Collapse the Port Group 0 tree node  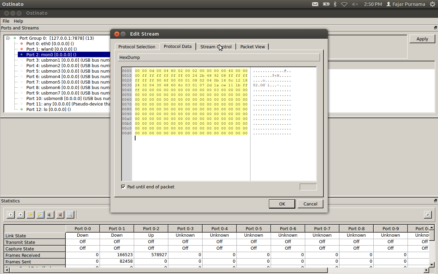pos(8,38)
